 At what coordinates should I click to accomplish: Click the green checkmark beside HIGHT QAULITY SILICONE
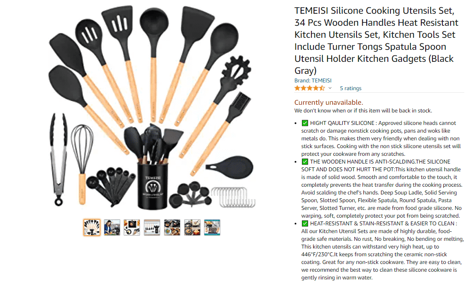(x=305, y=123)
